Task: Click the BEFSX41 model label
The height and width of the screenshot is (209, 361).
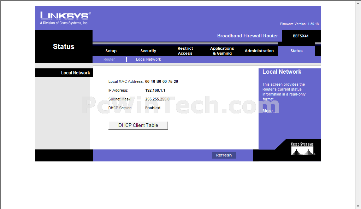Action: pyautogui.click(x=301, y=36)
